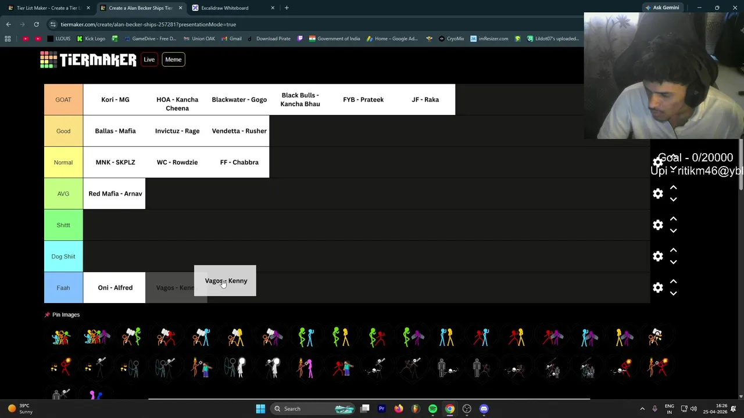Click the taskbar Search box

coord(314,409)
